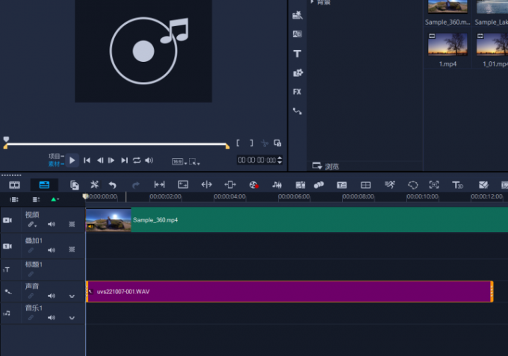Toggle ripple editing on 视频 track
Screen dimensions: 508x356
31,225
